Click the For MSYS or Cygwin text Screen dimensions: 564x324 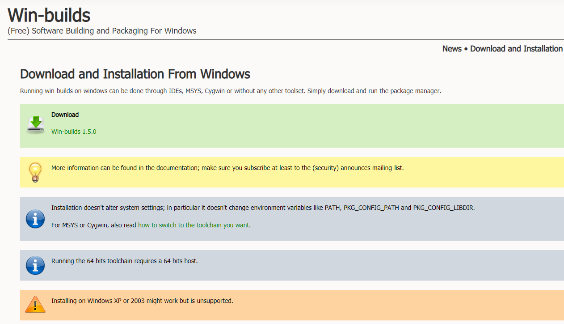click(x=94, y=225)
